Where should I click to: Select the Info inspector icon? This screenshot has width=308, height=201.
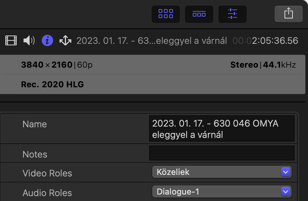47,41
